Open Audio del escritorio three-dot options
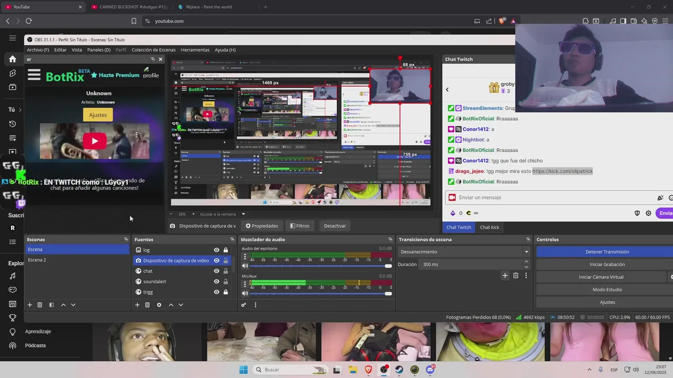Viewport: 673px width, 378px height. tap(244, 257)
